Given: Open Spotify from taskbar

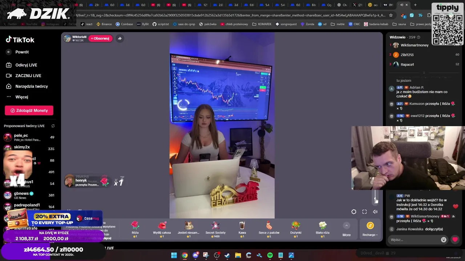Looking at the screenshot, I should [270, 255].
